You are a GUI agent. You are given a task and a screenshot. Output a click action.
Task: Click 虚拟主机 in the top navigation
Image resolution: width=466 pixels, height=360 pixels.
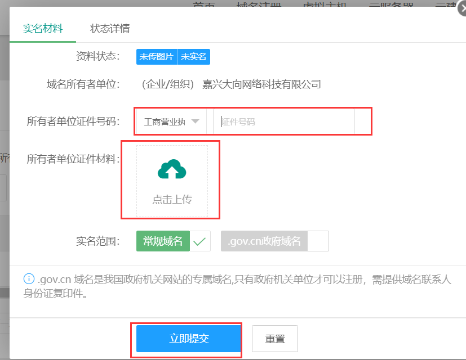tap(323, 3)
